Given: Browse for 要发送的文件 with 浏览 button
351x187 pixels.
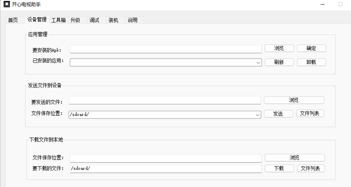Looking at the screenshot, I should click(294, 100).
